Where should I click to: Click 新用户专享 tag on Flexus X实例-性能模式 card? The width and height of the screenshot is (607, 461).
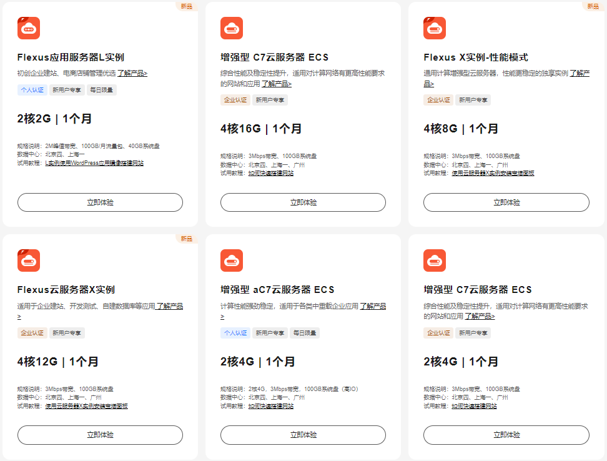(x=473, y=100)
